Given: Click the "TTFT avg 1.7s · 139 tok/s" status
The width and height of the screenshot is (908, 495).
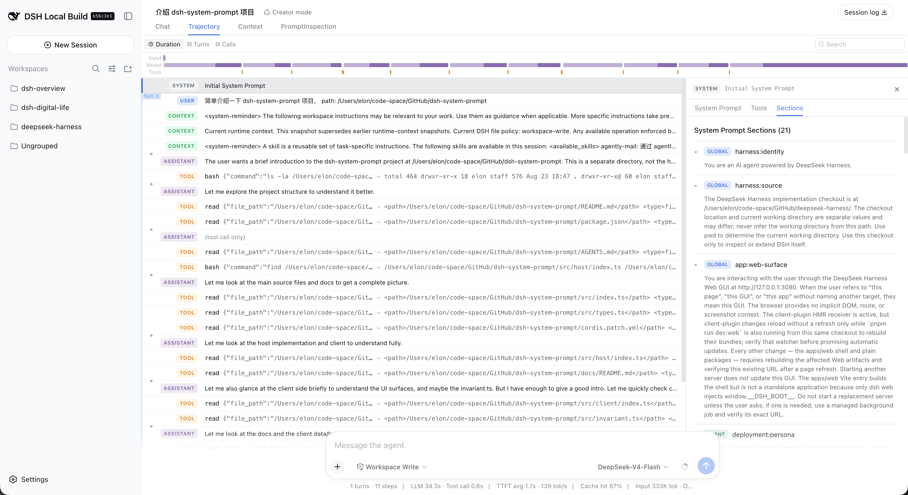Looking at the screenshot, I should [531, 486].
